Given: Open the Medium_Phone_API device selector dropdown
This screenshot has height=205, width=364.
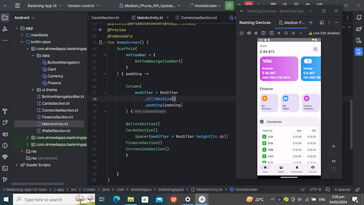Looking at the screenshot, I should [150, 5].
